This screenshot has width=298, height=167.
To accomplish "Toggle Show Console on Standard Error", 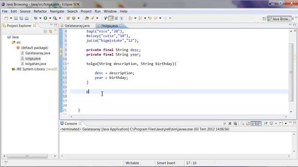I will point(259,123).
